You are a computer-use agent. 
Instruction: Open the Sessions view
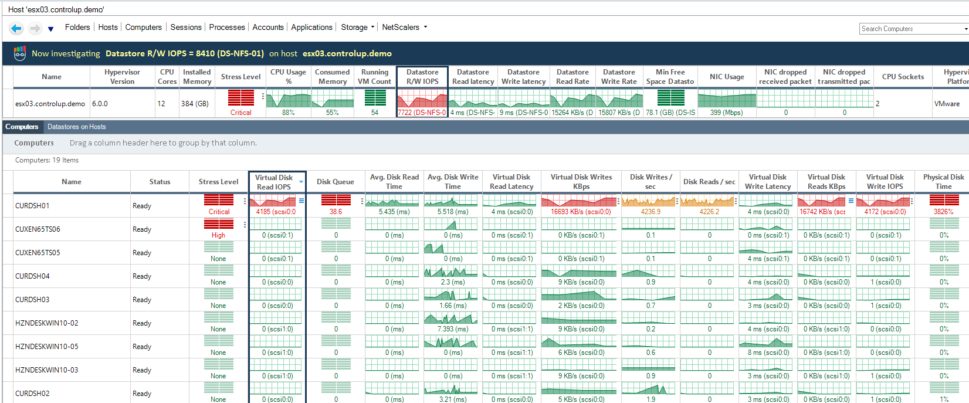coord(186,27)
